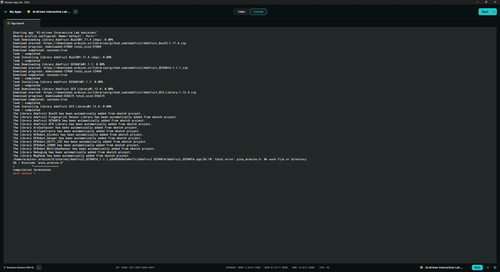Click the top Run button
Screen dimensions: 500x272
coord(485,12)
